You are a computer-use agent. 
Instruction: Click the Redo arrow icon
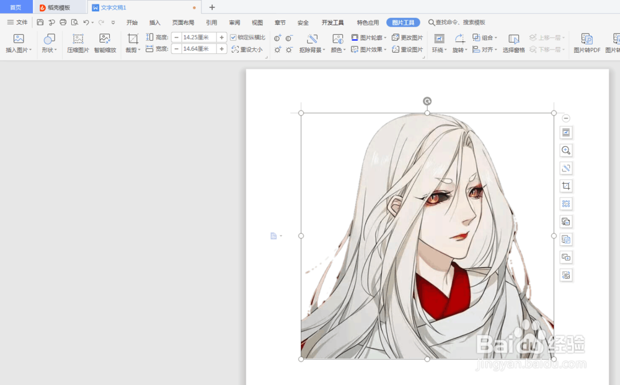click(101, 22)
